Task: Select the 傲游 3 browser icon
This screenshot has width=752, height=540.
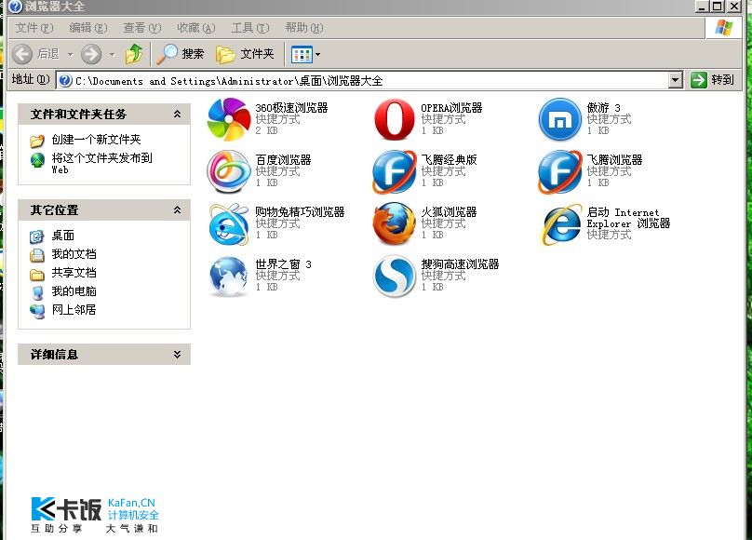Action: pyautogui.click(x=559, y=119)
